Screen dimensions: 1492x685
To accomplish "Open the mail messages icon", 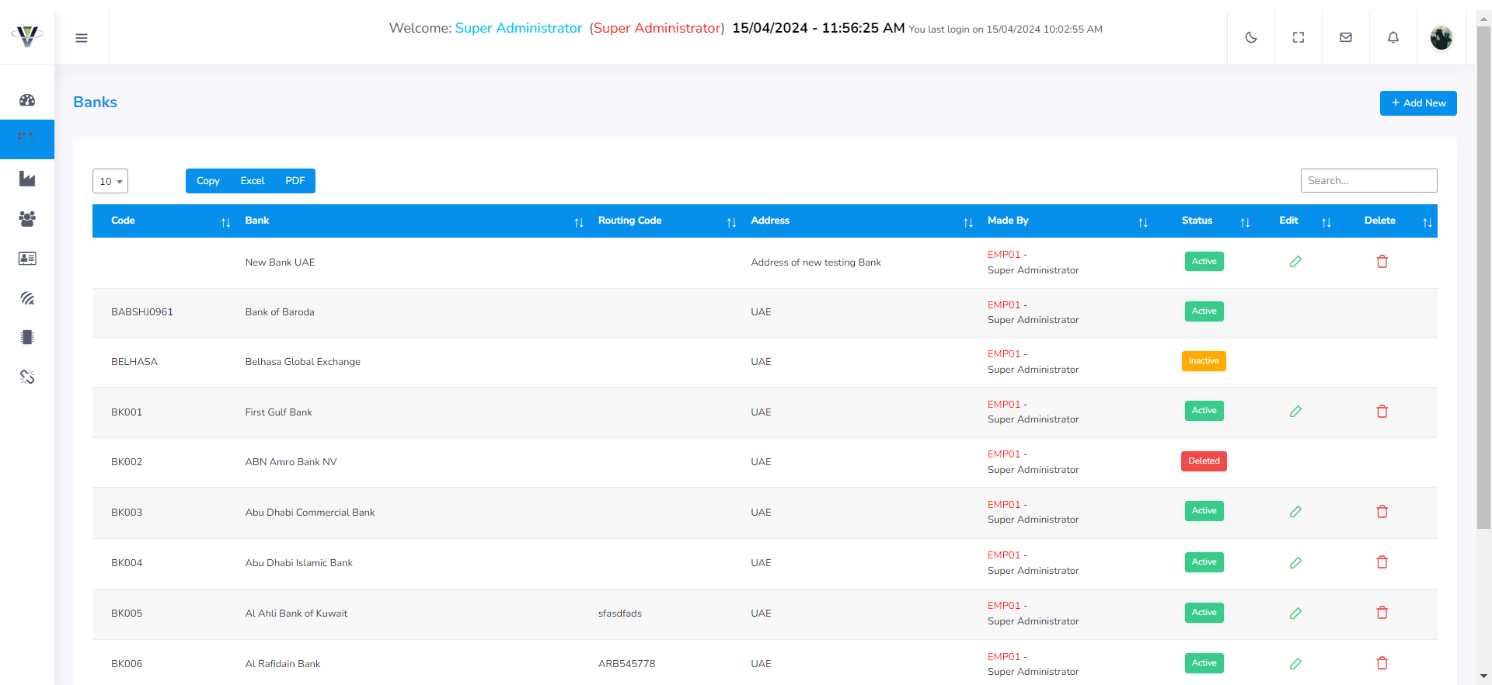I will tap(1346, 37).
